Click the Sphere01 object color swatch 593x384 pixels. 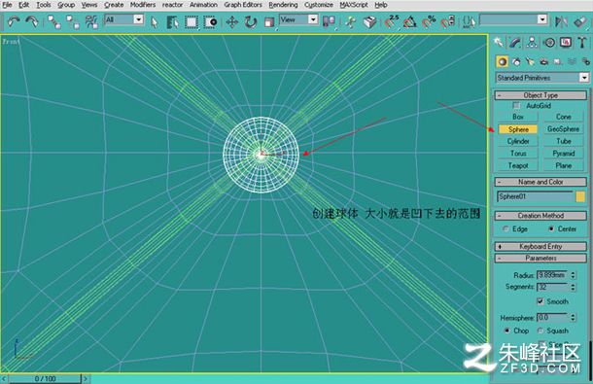pos(580,196)
